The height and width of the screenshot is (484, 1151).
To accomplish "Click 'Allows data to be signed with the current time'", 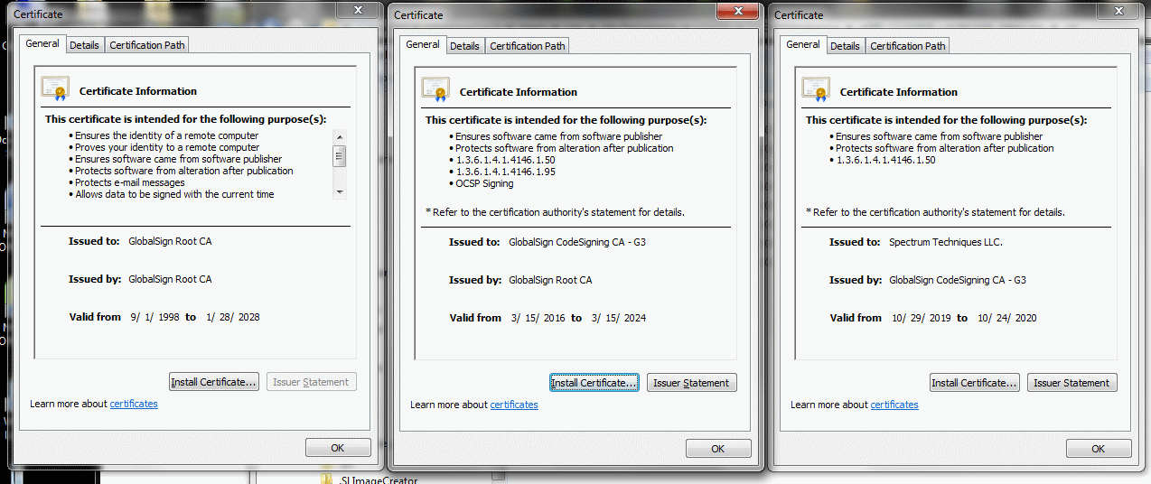I will click(x=174, y=194).
